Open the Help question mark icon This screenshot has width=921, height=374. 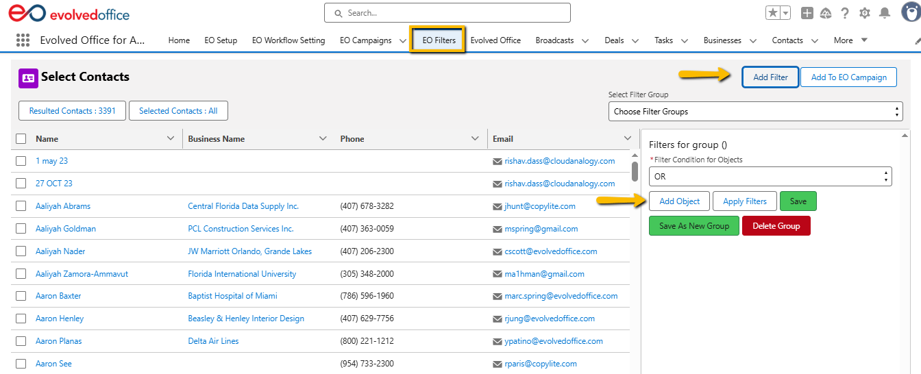pos(845,13)
